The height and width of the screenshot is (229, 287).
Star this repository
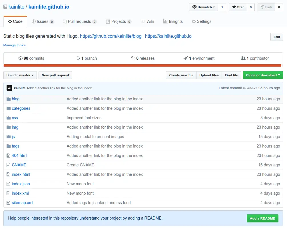click(238, 7)
